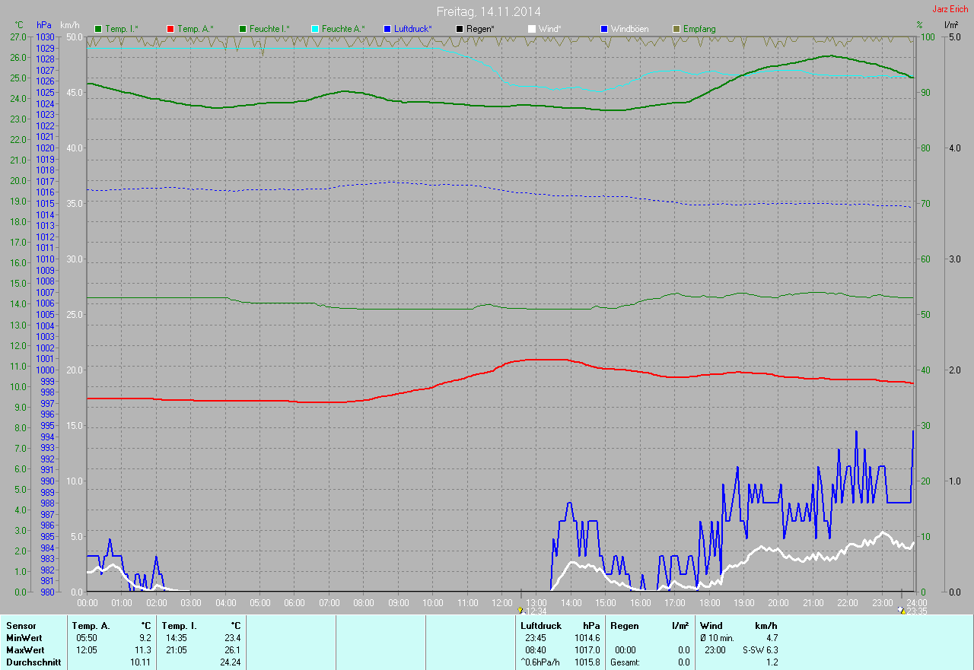974x670 pixels.
Task: Click the Regen column header in stats
Action: (624, 626)
